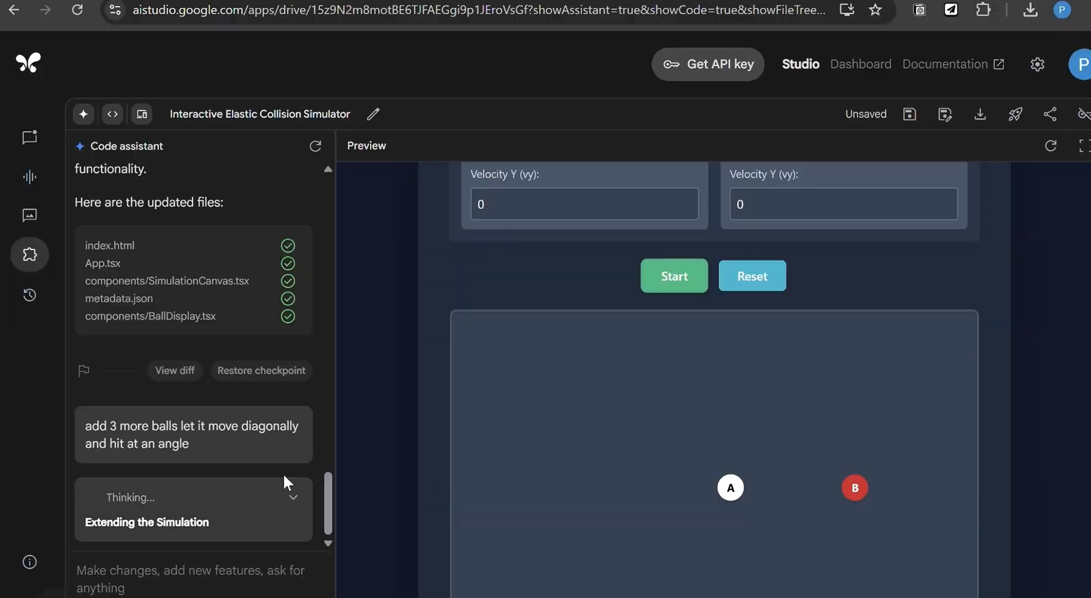Open the Dashboard tab
The height and width of the screenshot is (598, 1091).
click(861, 64)
